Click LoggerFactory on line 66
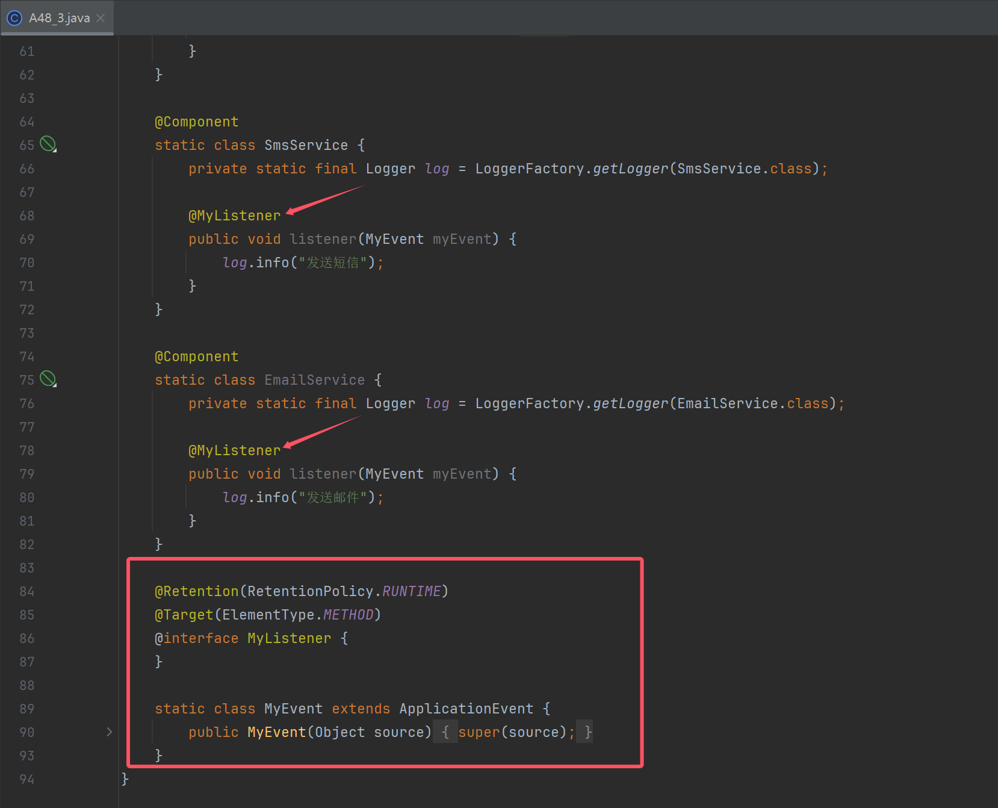 coord(529,169)
